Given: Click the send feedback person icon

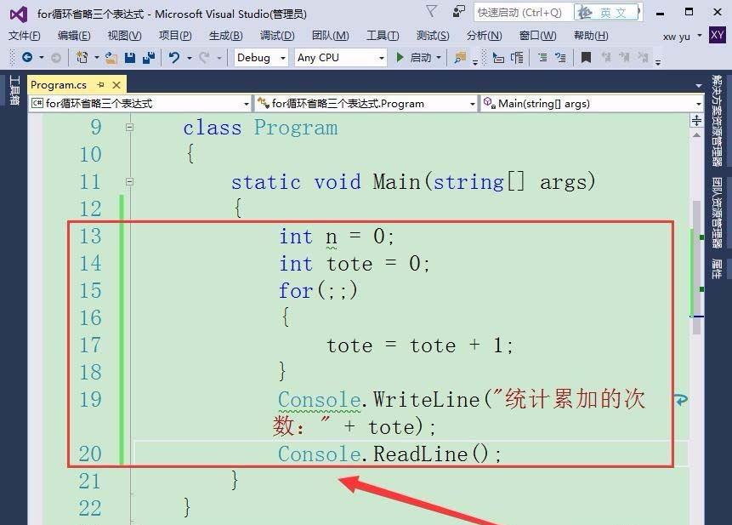Looking at the screenshot, I should click(x=459, y=11).
